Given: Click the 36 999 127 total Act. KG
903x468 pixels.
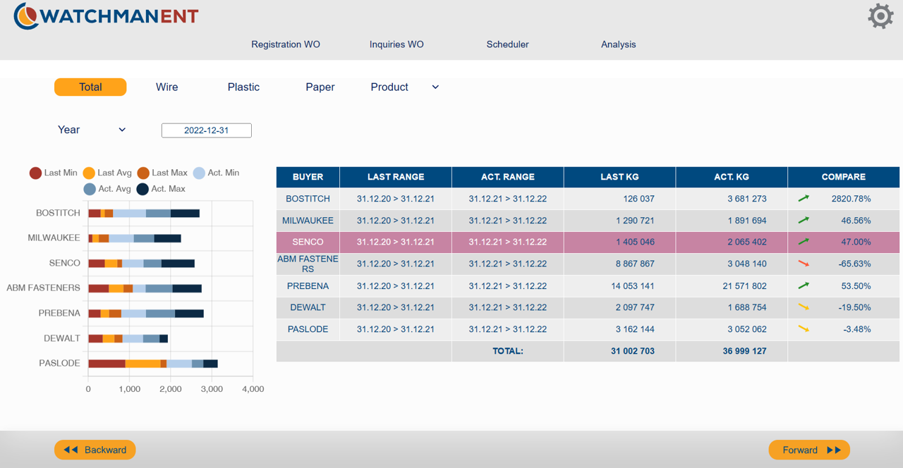Looking at the screenshot, I should coord(744,351).
